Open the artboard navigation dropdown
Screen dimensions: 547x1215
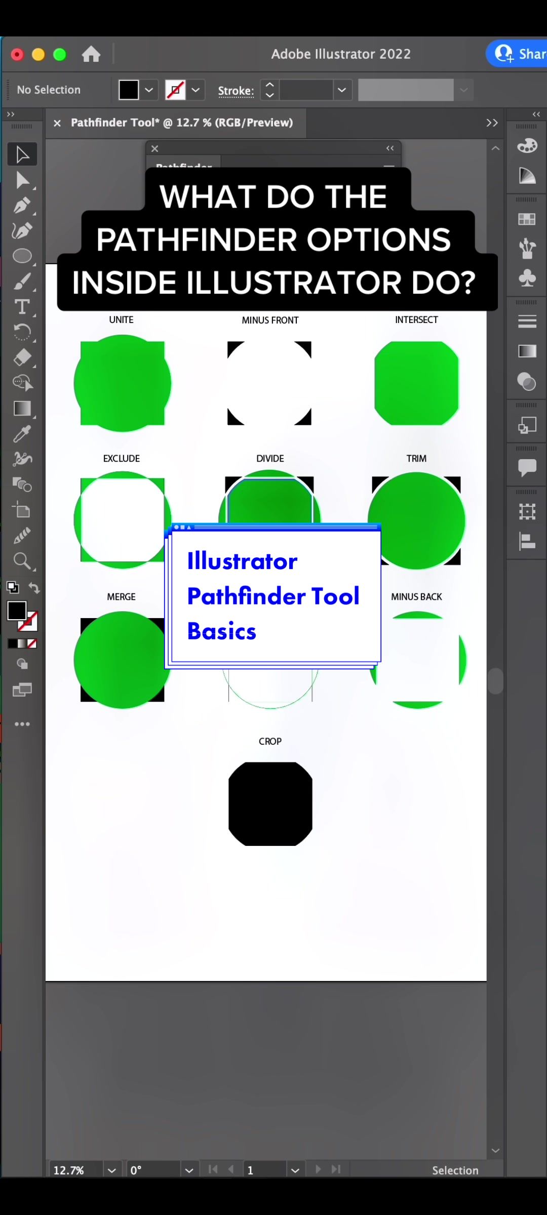coord(295,1170)
